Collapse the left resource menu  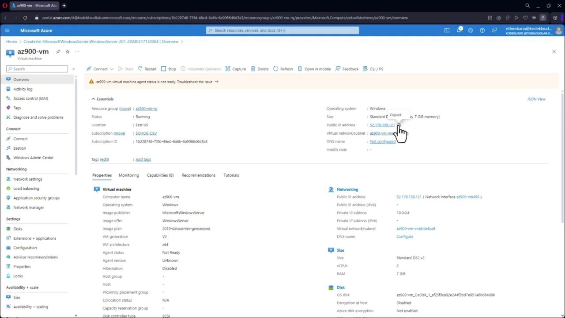[74, 69]
